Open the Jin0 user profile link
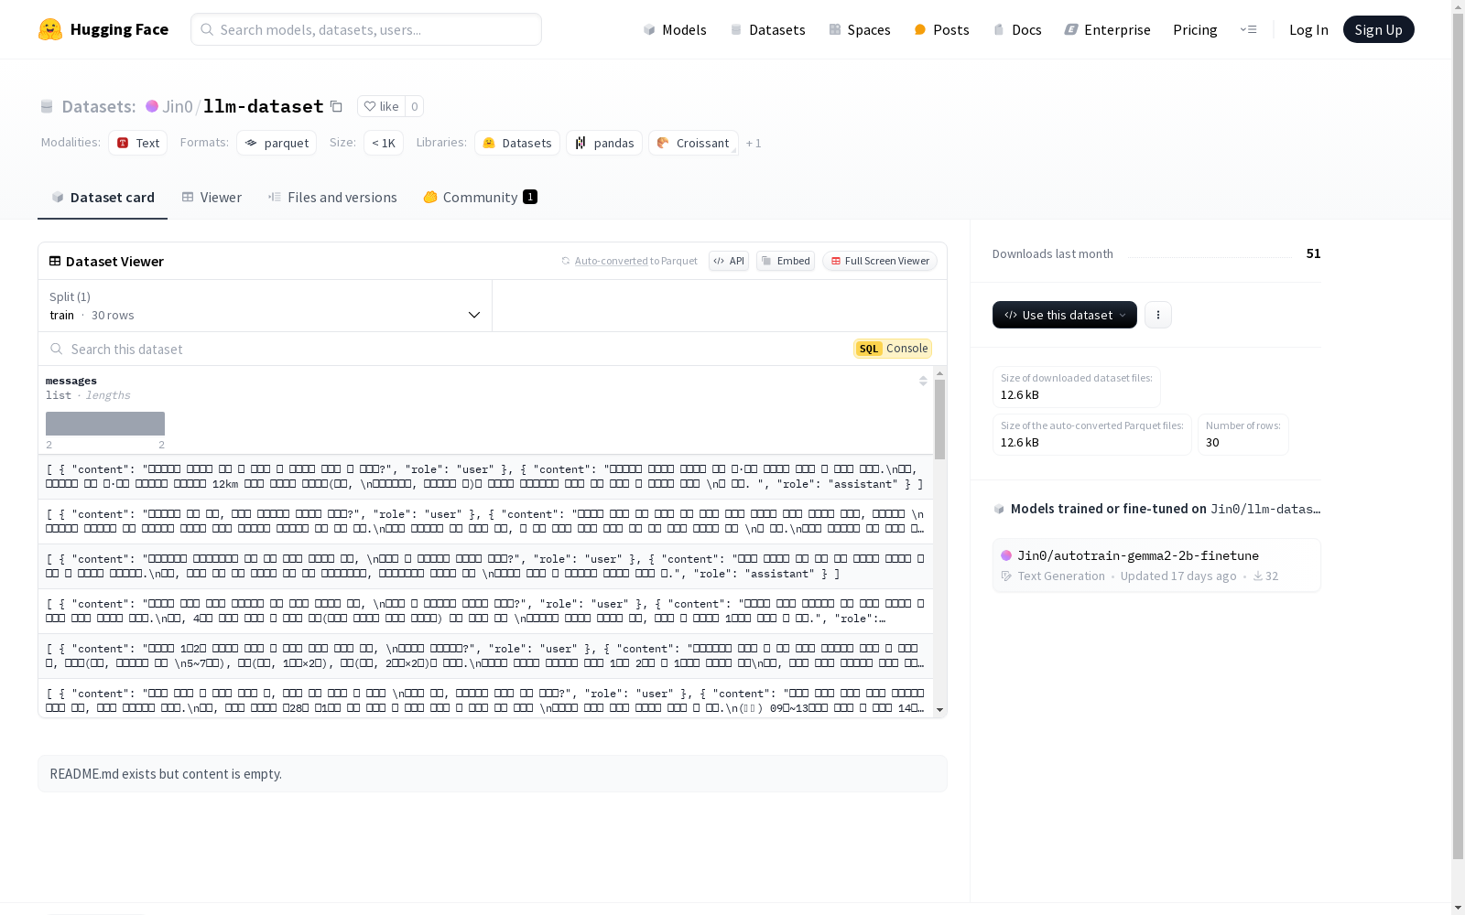This screenshot has height=915, width=1465. pos(178,106)
